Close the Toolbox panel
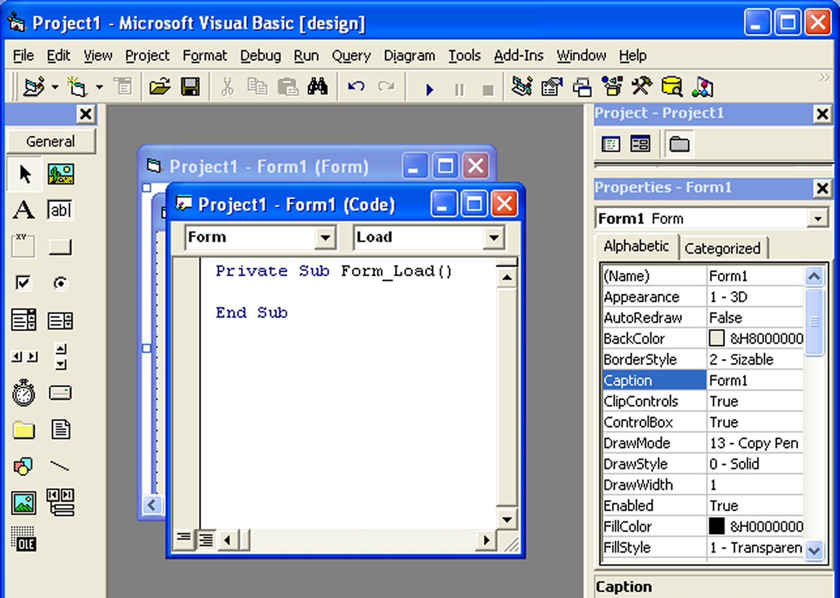The height and width of the screenshot is (598, 840). [86, 114]
